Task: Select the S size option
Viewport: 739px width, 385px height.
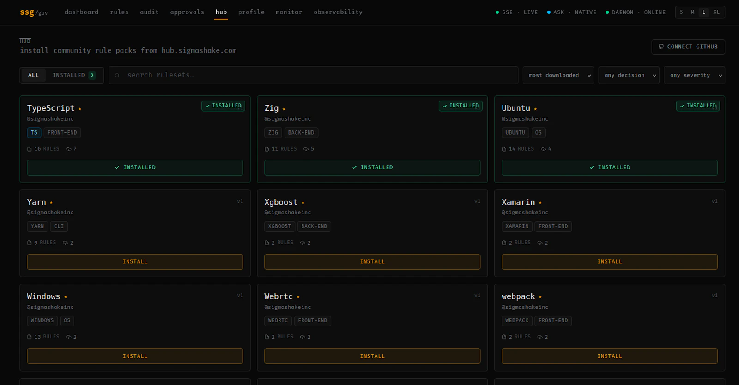Action: point(682,12)
